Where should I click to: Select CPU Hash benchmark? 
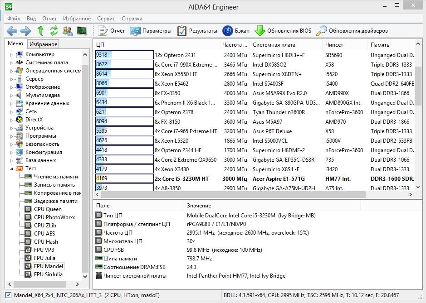click(x=46, y=241)
